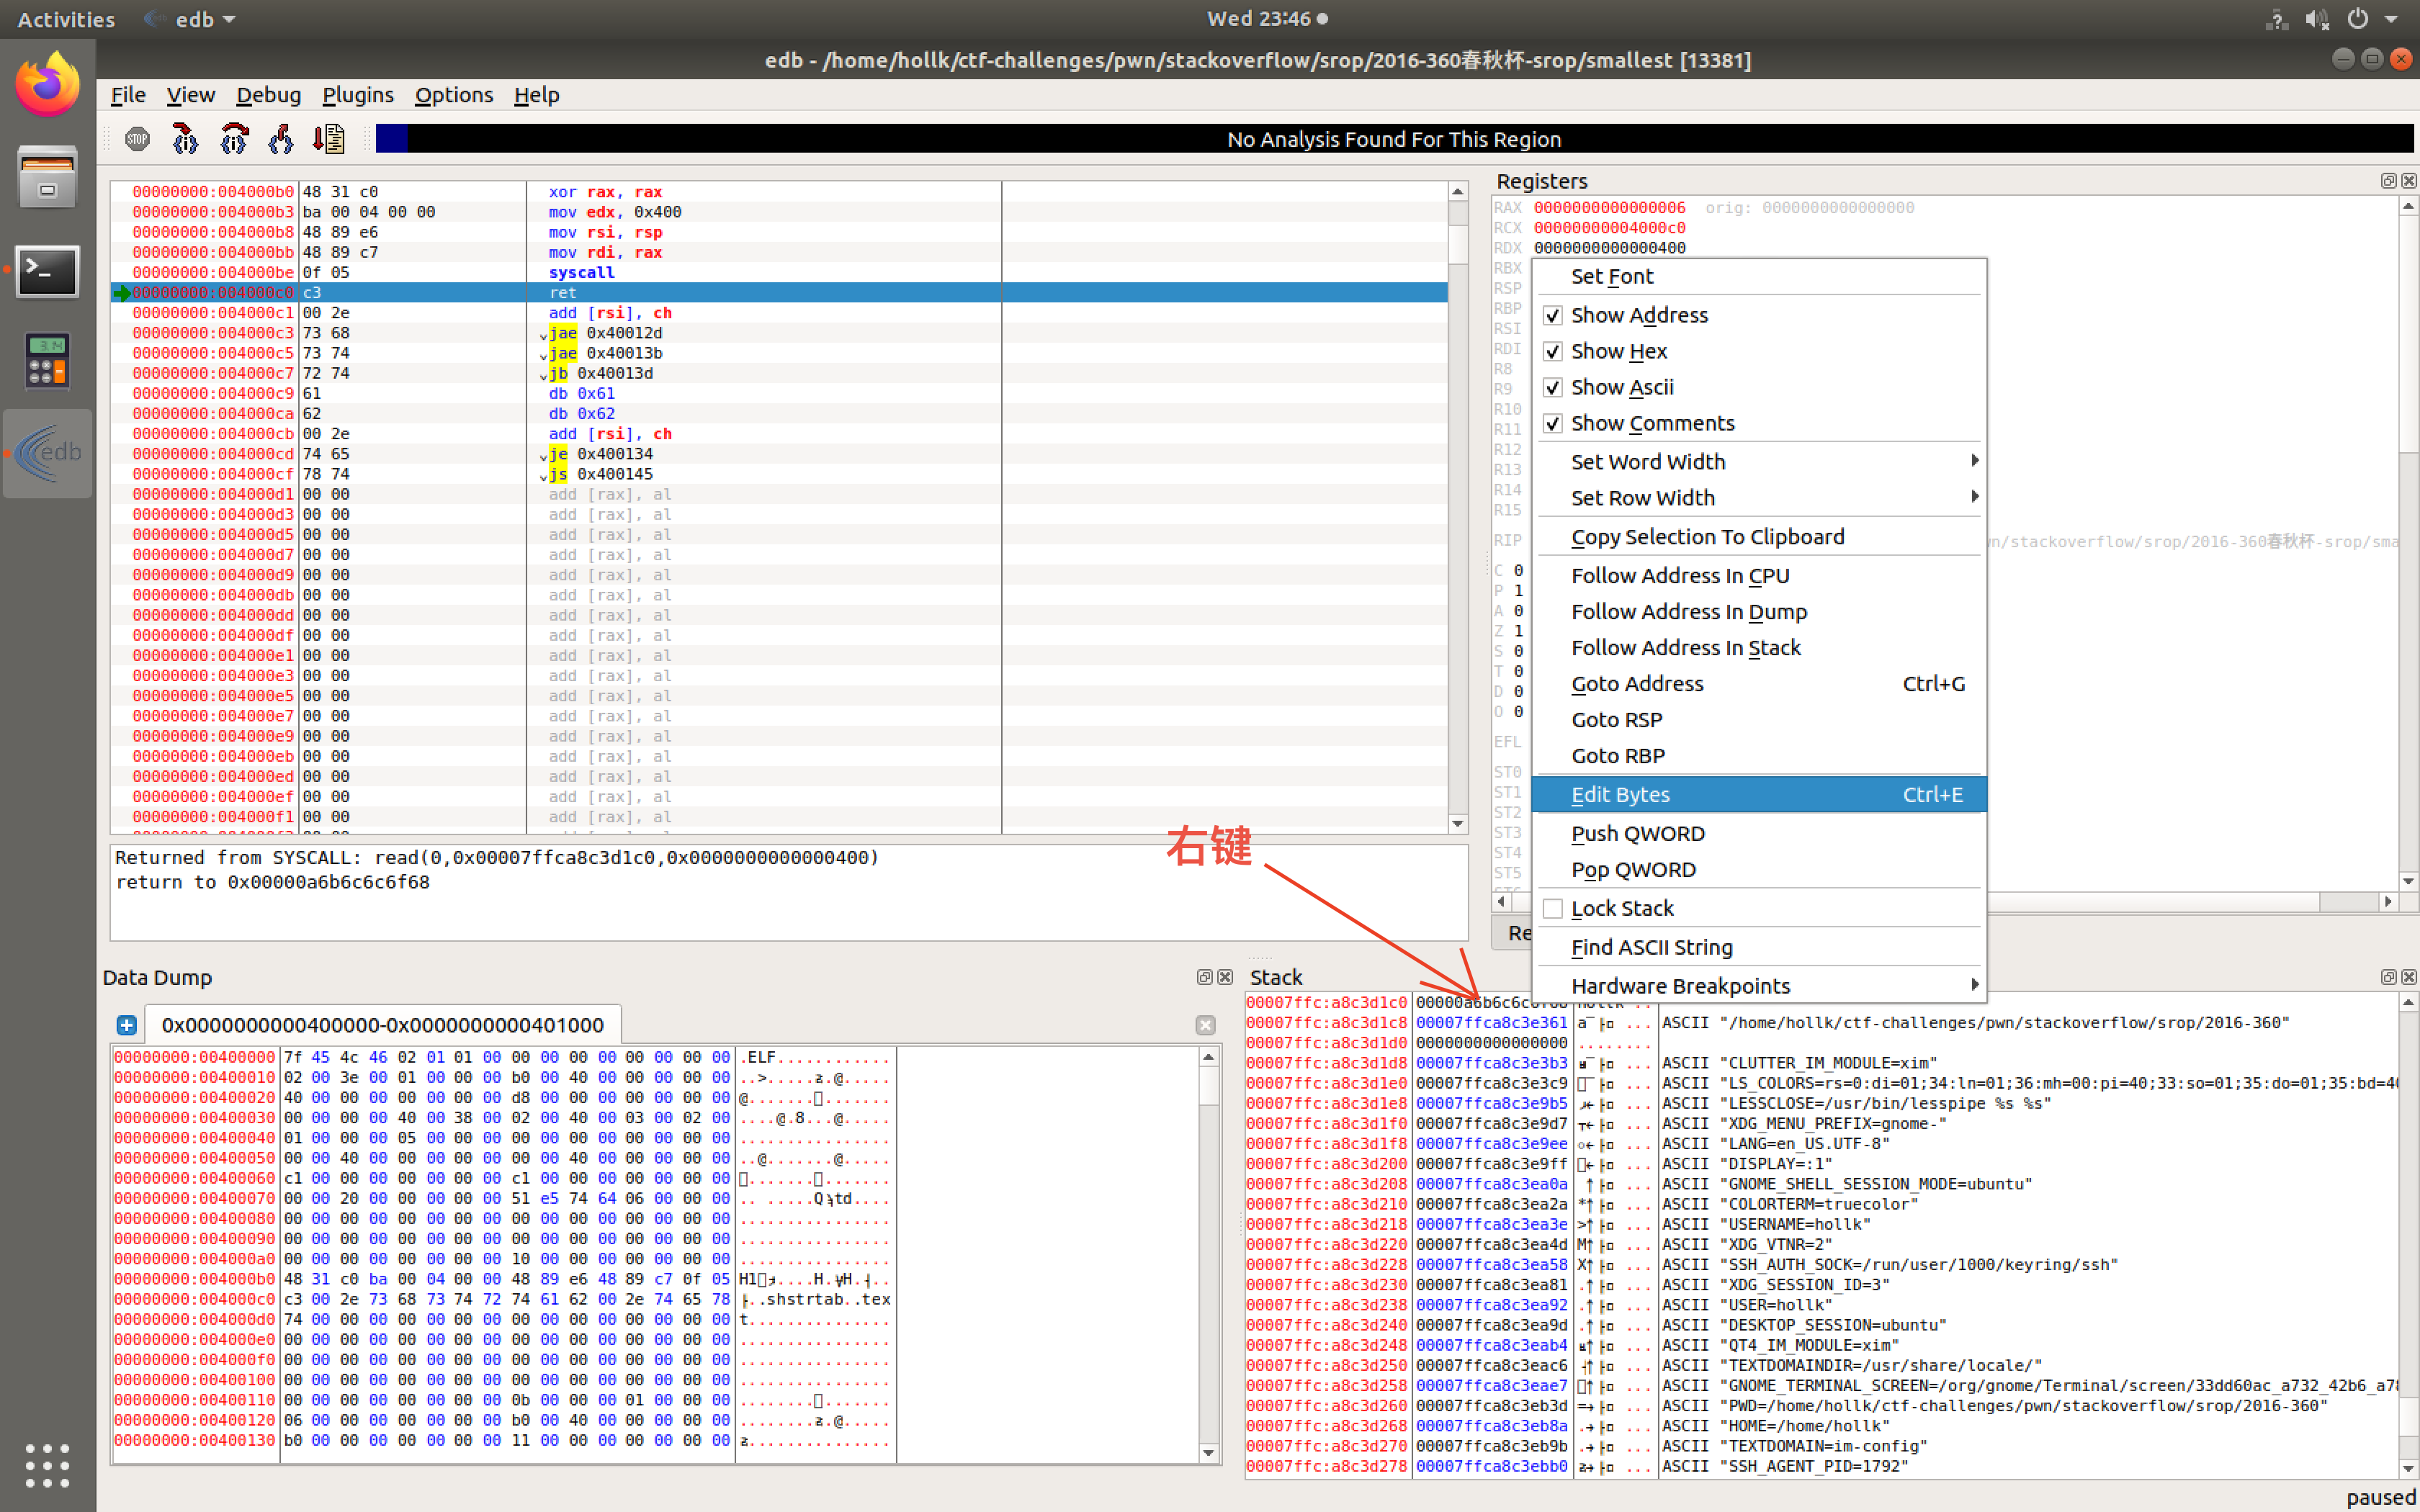This screenshot has width=2420, height=1512.
Task: Click the Step Out toolbar icon
Action: 281,139
